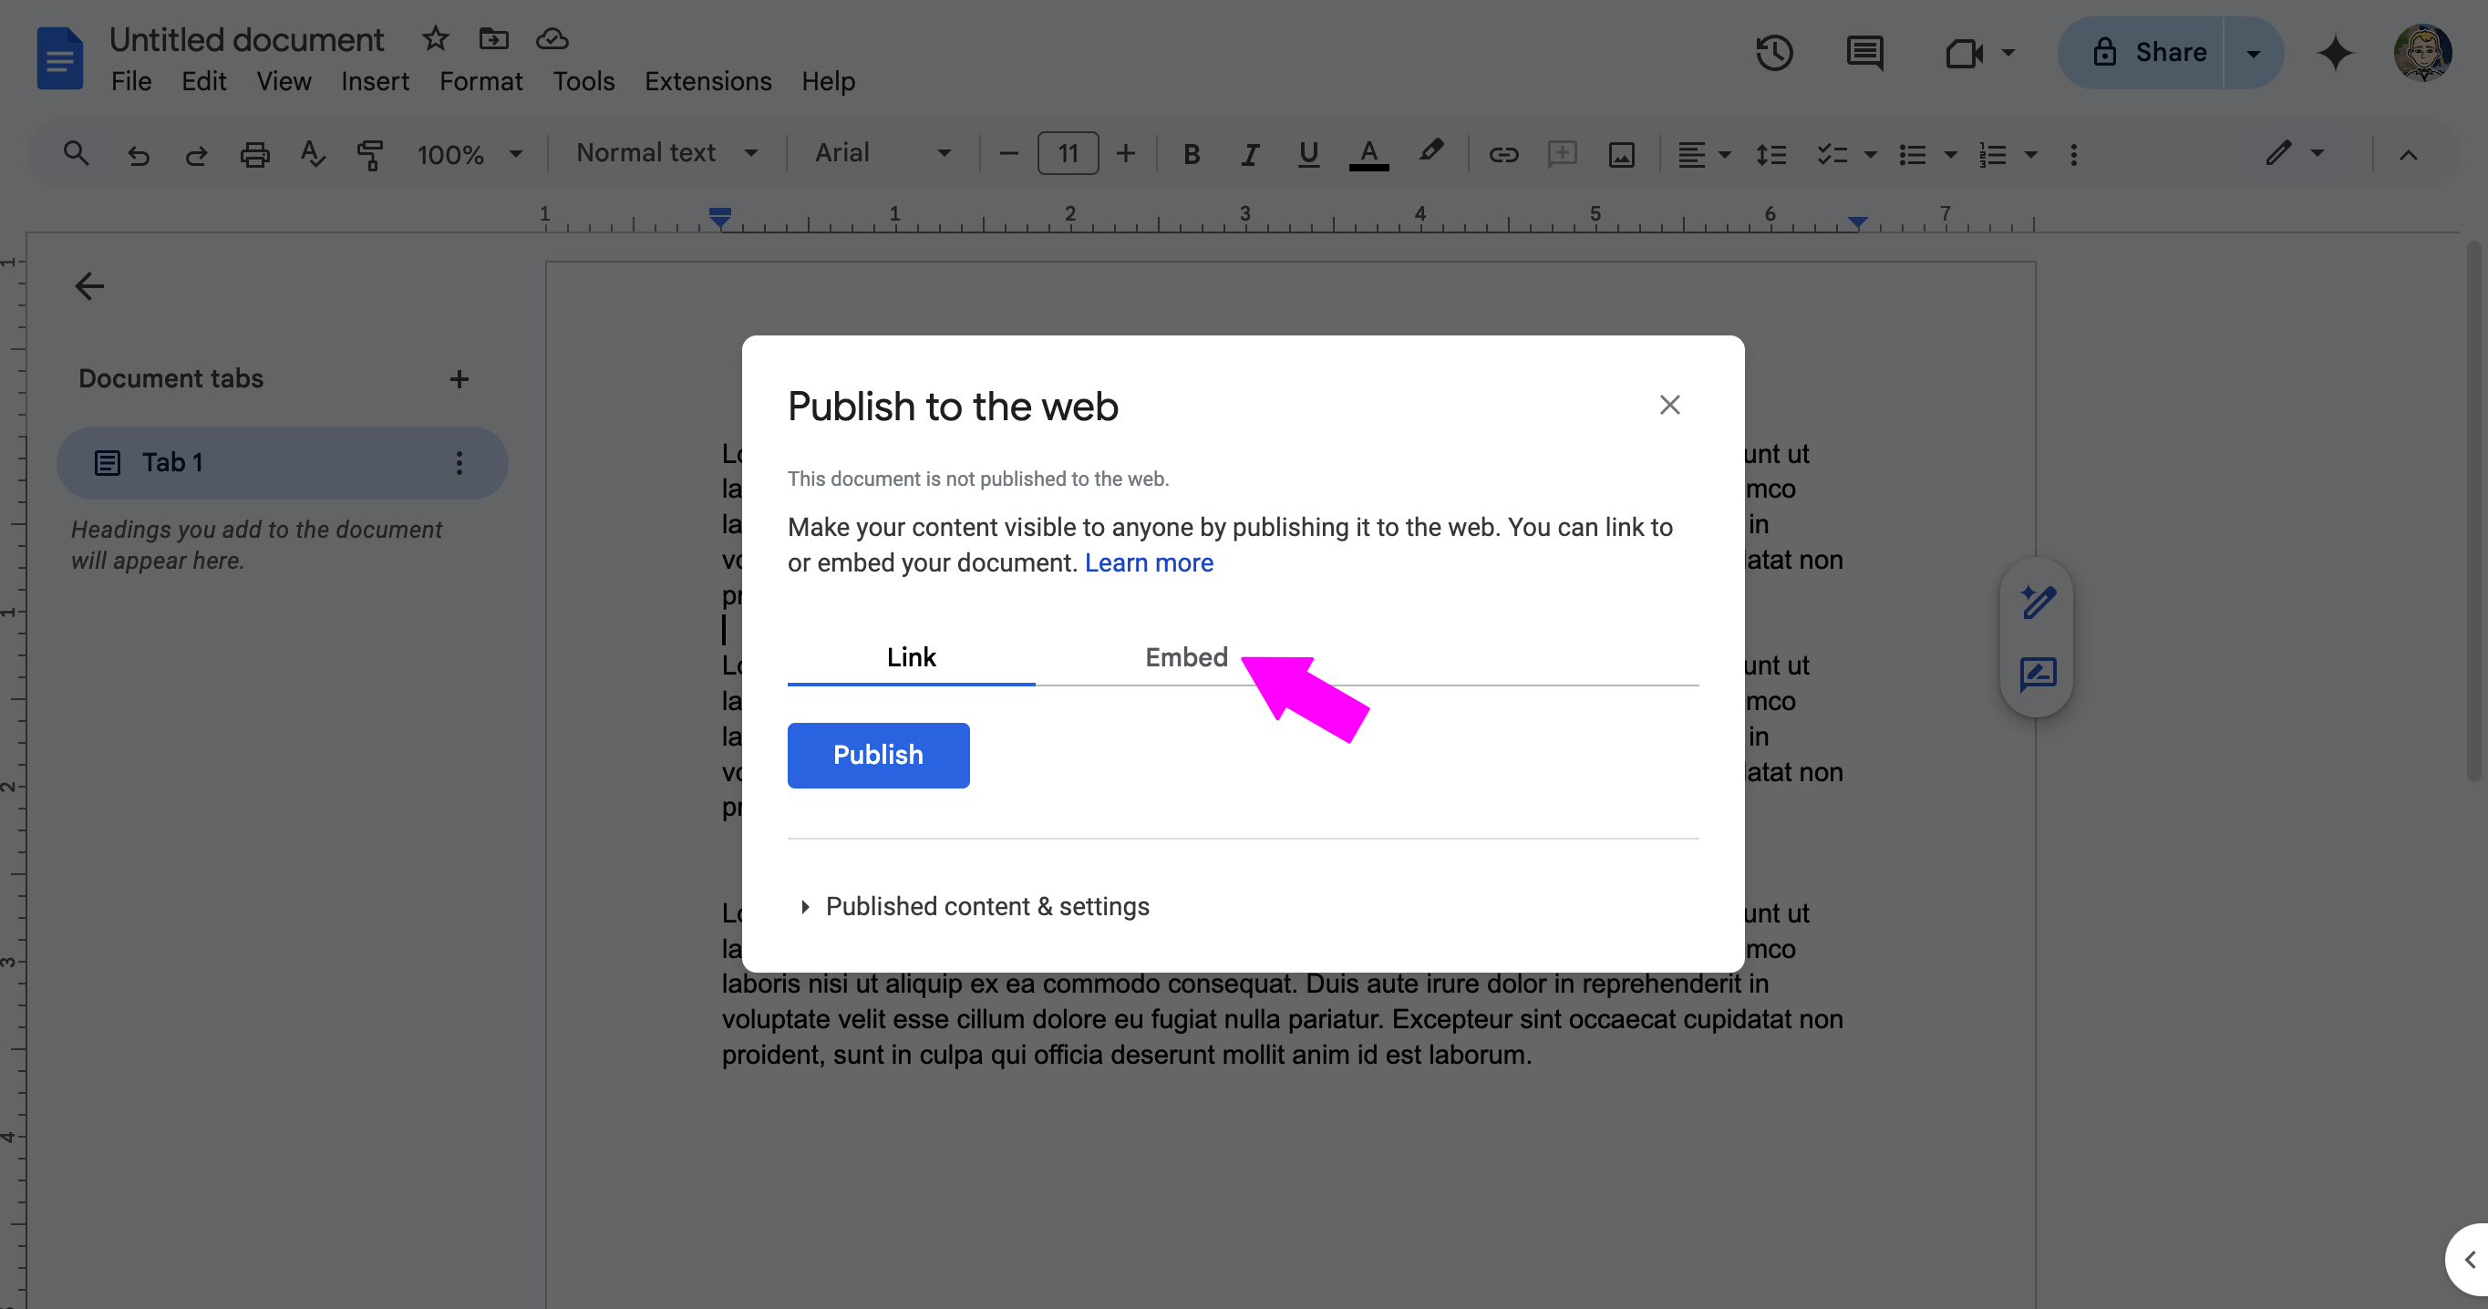Click the Untitled document title
2488x1309 pixels.
coord(246,39)
